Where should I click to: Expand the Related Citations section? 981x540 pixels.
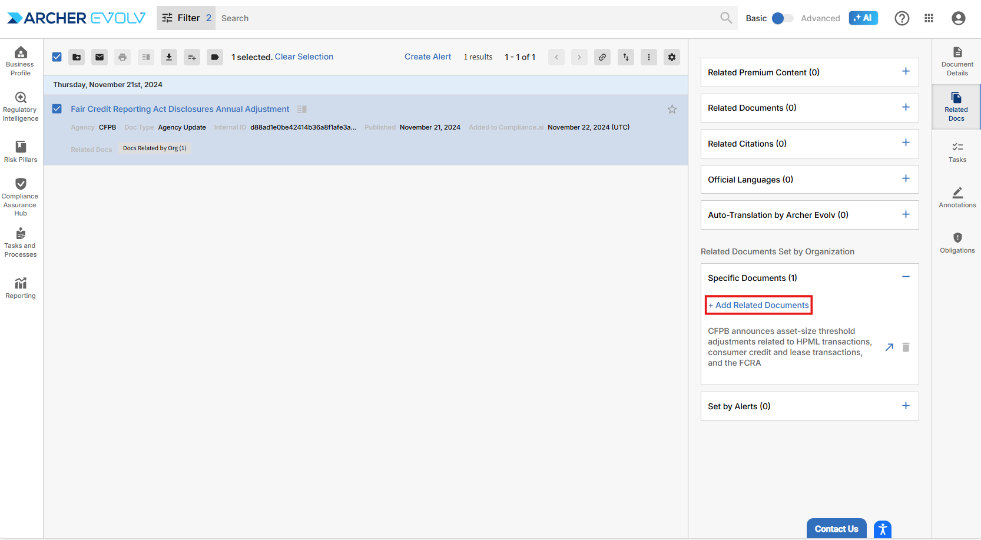(x=906, y=143)
